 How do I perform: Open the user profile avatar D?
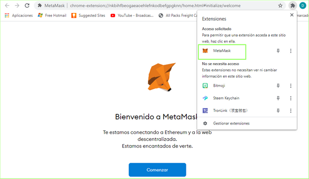[303, 5]
